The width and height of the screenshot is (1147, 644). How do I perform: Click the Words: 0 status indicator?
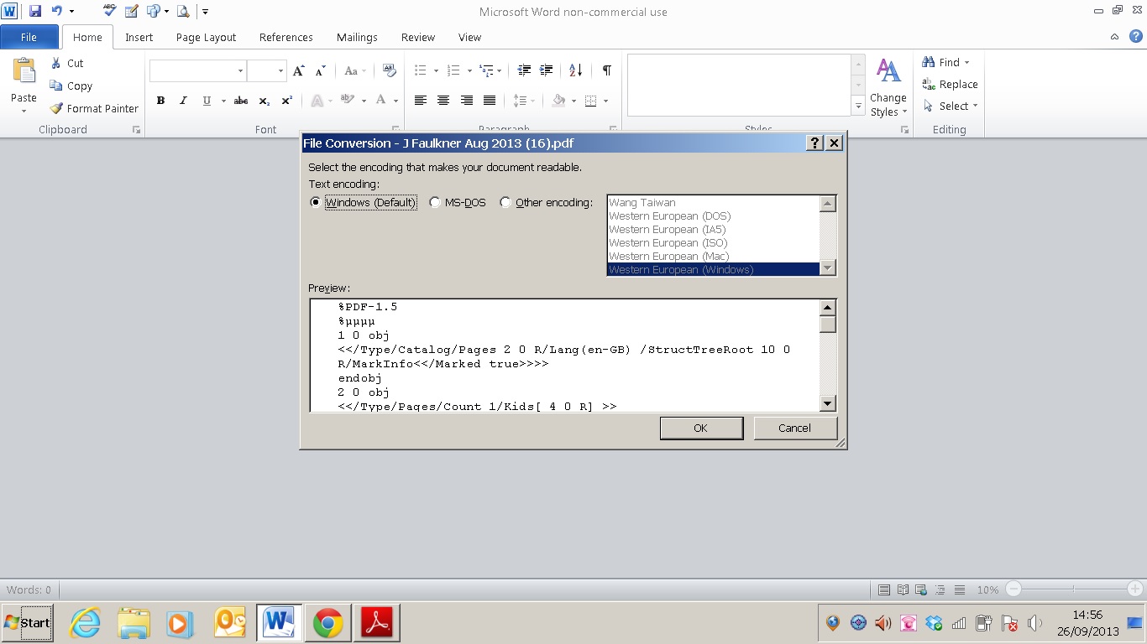coord(29,589)
